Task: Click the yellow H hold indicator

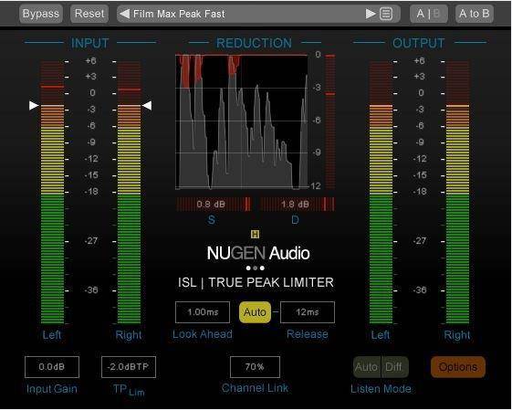Action: pyautogui.click(x=255, y=234)
